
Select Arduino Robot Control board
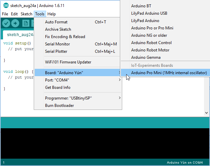pyautogui.click(x=165, y=43)
